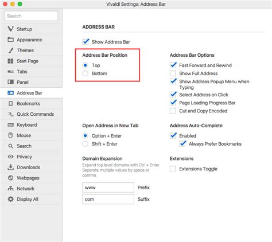Open Network settings label

(26, 189)
